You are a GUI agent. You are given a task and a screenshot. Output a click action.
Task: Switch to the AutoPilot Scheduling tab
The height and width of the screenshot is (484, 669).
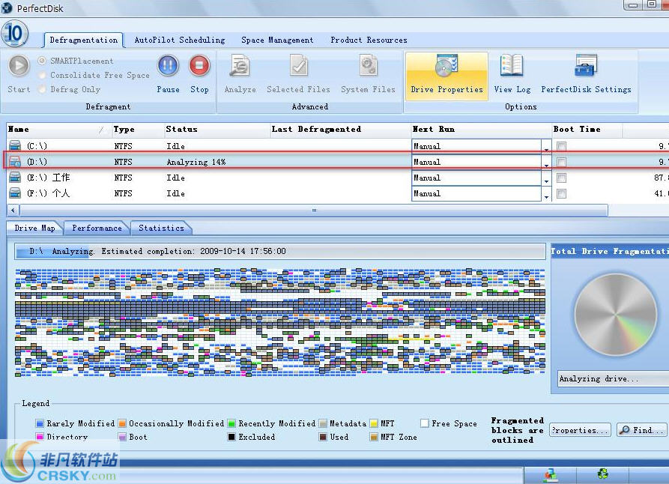180,40
